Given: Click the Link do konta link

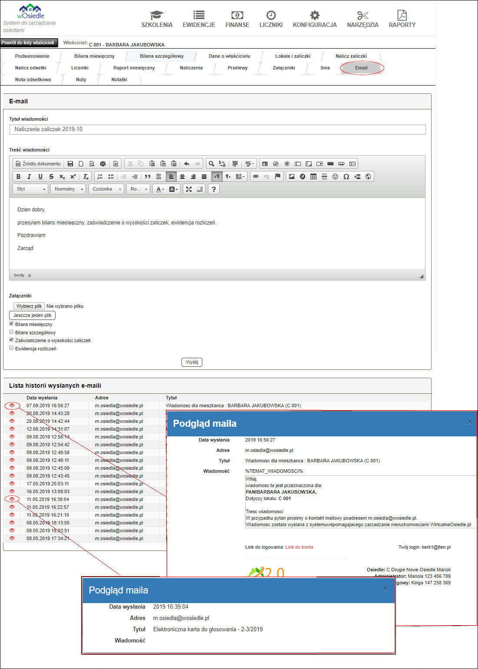Looking at the screenshot, I should coord(299,547).
